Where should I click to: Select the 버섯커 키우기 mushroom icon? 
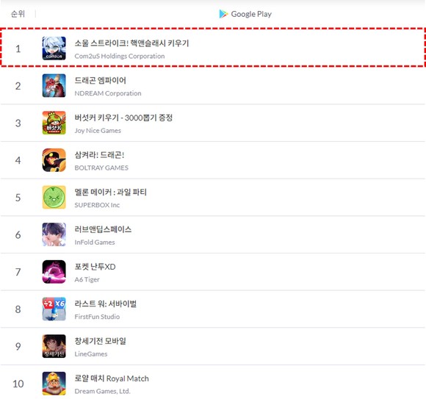pyautogui.click(x=54, y=123)
